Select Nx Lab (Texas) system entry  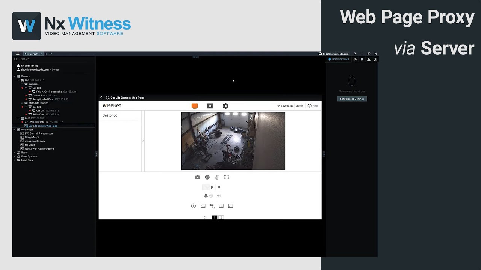[x=29, y=66]
